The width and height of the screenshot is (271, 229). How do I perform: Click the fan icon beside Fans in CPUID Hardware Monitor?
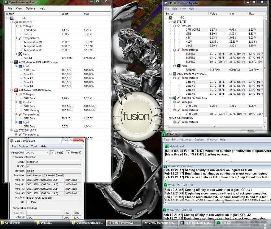tap(178, 66)
